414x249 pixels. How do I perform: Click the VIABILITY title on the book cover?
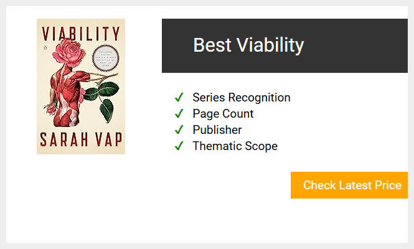pyautogui.click(x=81, y=34)
